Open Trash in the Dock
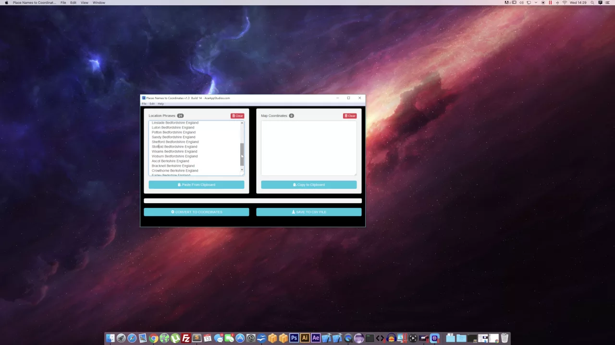 point(504,338)
